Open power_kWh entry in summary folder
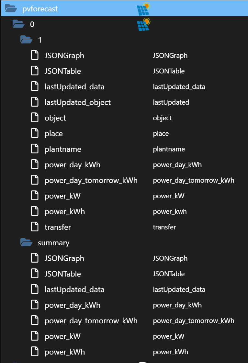The height and width of the screenshot is (363, 248). (x=65, y=352)
